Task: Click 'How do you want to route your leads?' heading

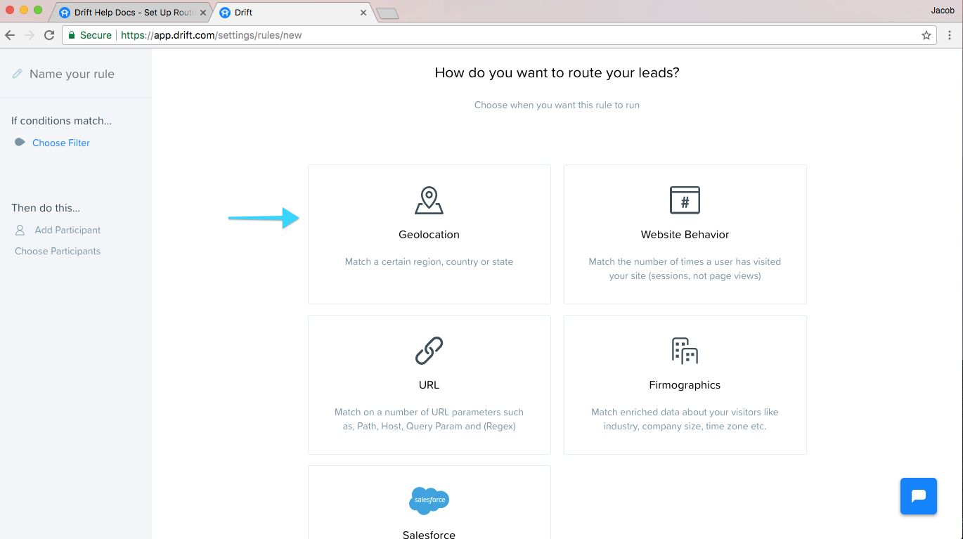Action: pyautogui.click(x=557, y=72)
